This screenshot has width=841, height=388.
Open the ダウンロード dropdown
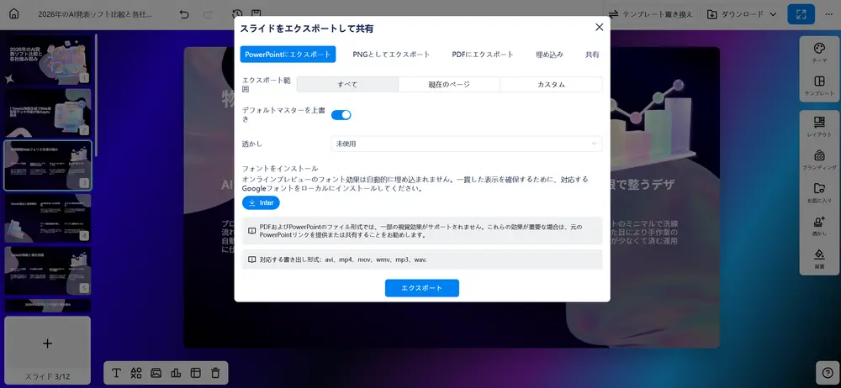[741, 14]
